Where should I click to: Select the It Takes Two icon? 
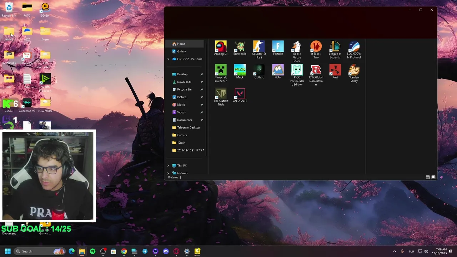point(316,50)
